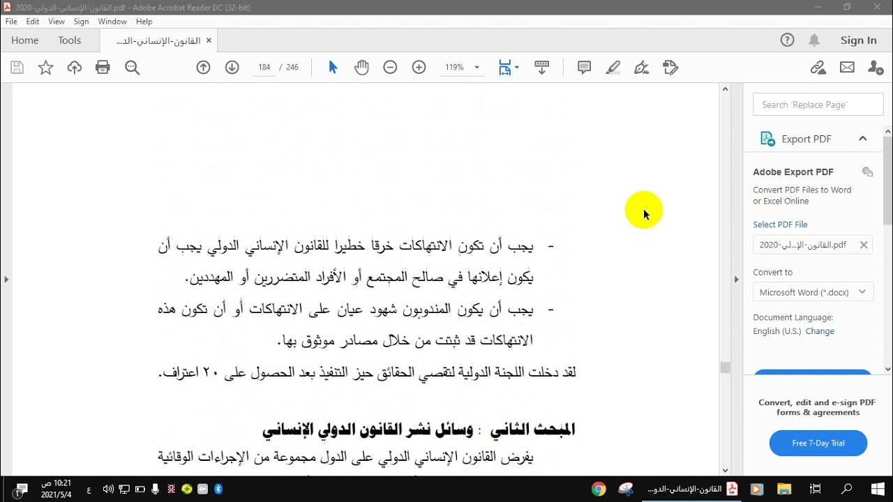
Task: Add a sticky note comment
Action: (585, 68)
